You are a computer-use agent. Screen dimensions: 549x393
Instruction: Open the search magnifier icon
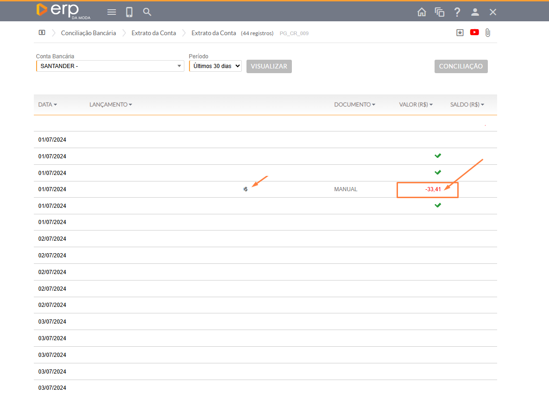pyautogui.click(x=147, y=12)
